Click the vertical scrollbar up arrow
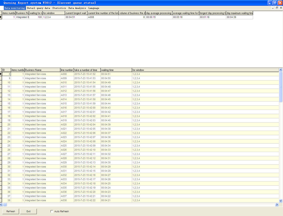The image size is (283, 216). coord(281,70)
